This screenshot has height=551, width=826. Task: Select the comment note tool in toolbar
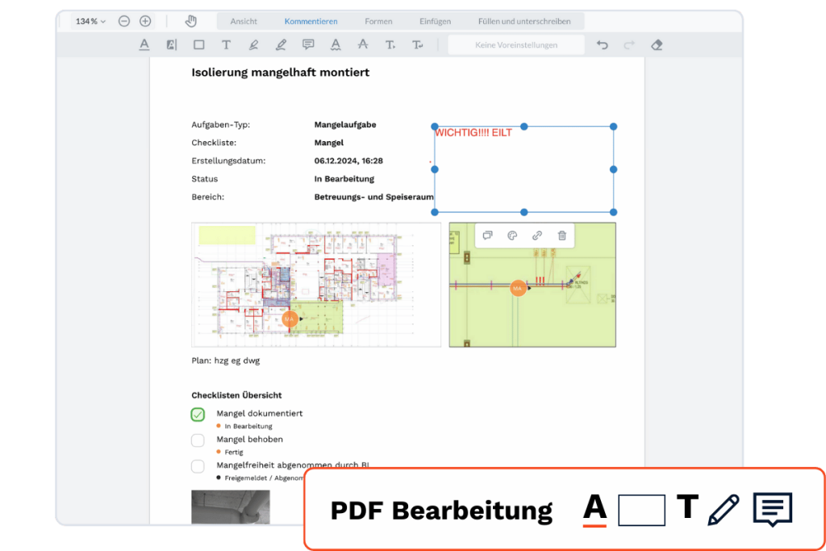308,45
